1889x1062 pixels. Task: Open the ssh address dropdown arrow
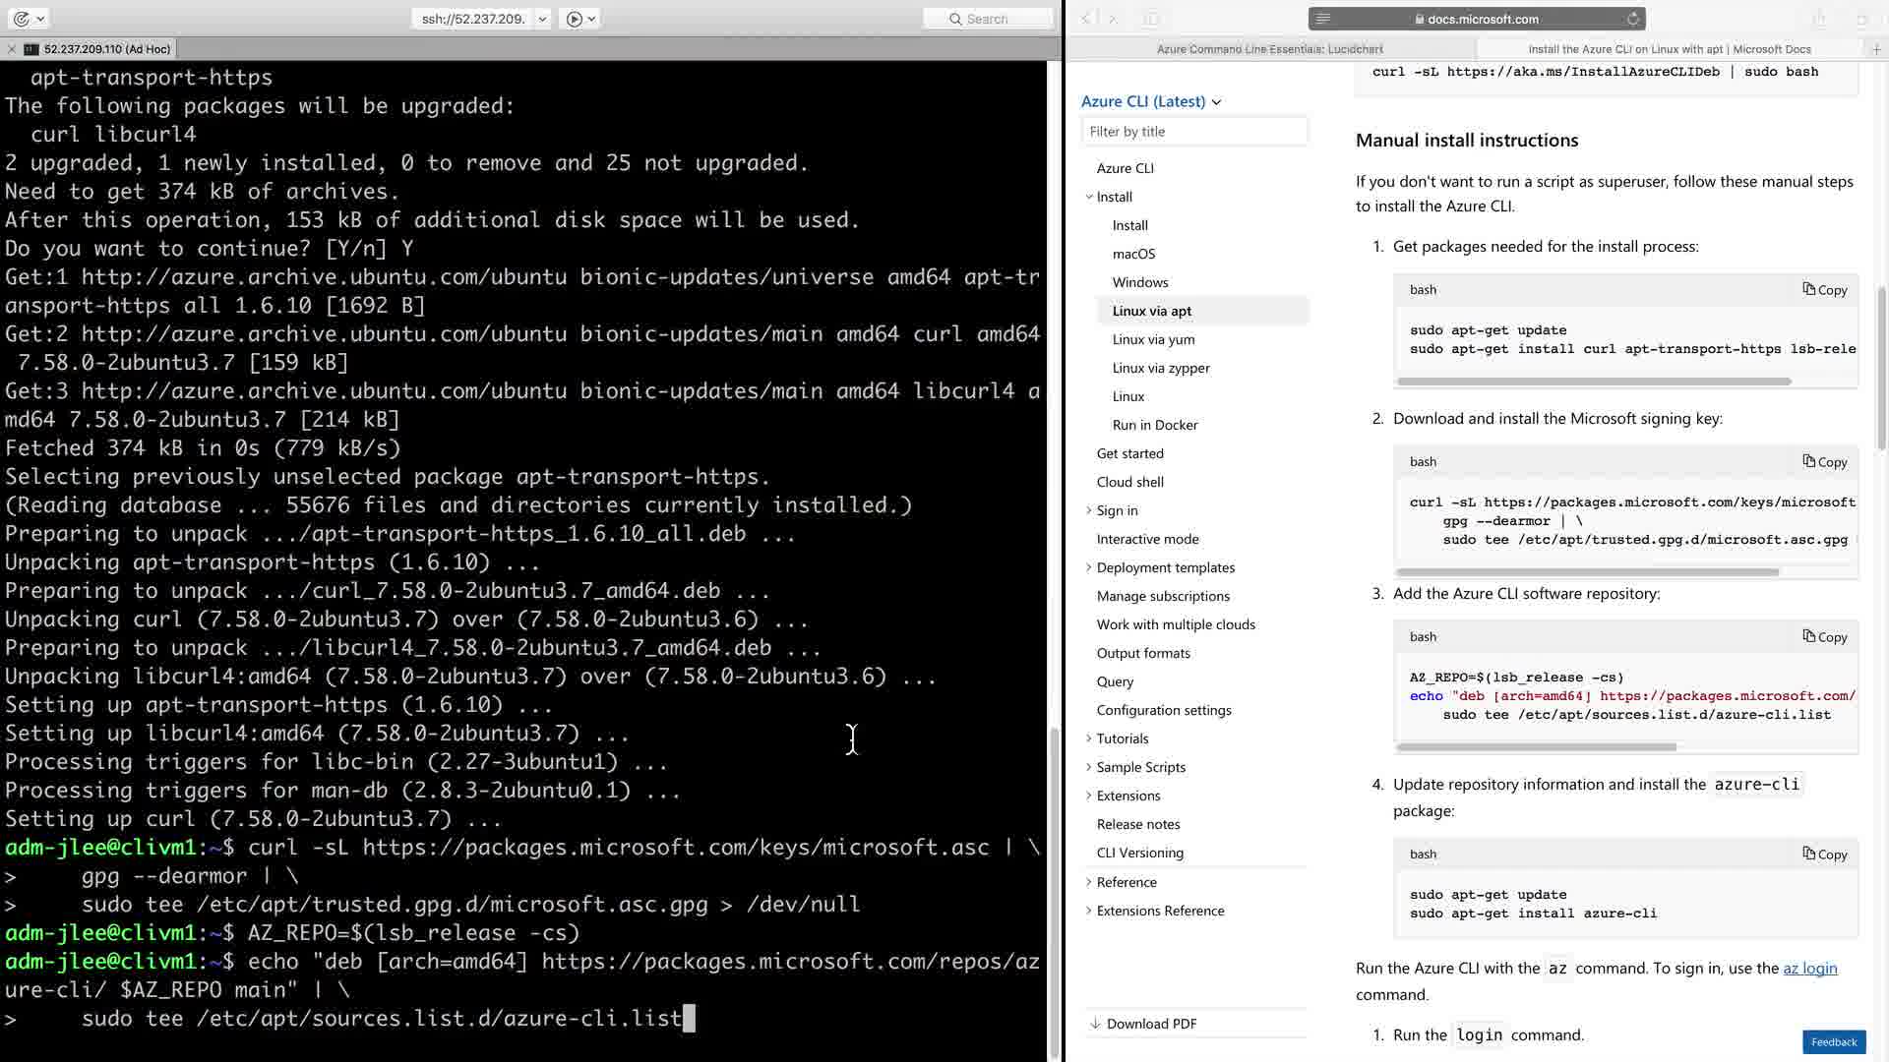[x=542, y=19]
